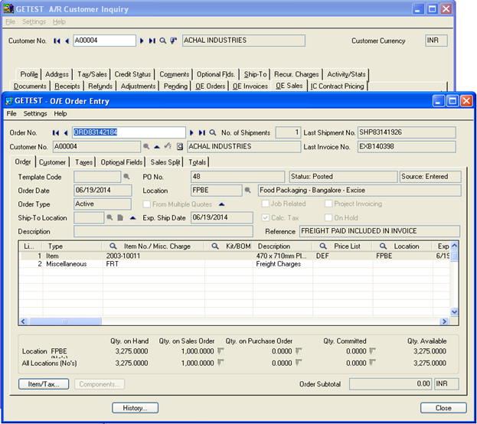Toggle the Job Related checkbox
This screenshot has height=424, width=477.
[x=265, y=204]
